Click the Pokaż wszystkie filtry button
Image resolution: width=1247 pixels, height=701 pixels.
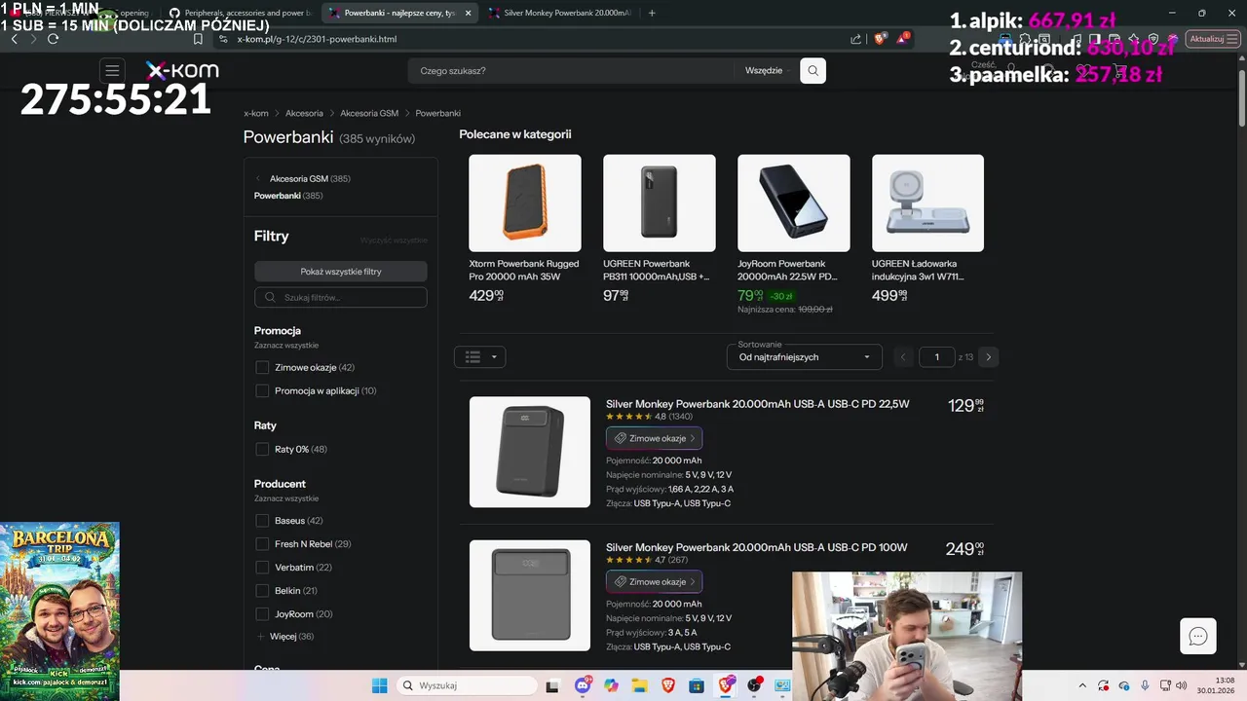pyautogui.click(x=341, y=272)
